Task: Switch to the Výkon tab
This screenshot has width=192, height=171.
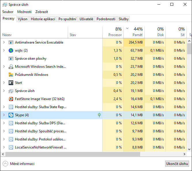Action: tap(22, 19)
